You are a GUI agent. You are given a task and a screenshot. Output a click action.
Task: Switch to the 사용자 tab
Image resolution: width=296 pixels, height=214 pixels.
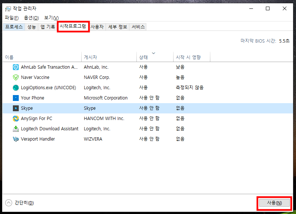coord(97,27)
